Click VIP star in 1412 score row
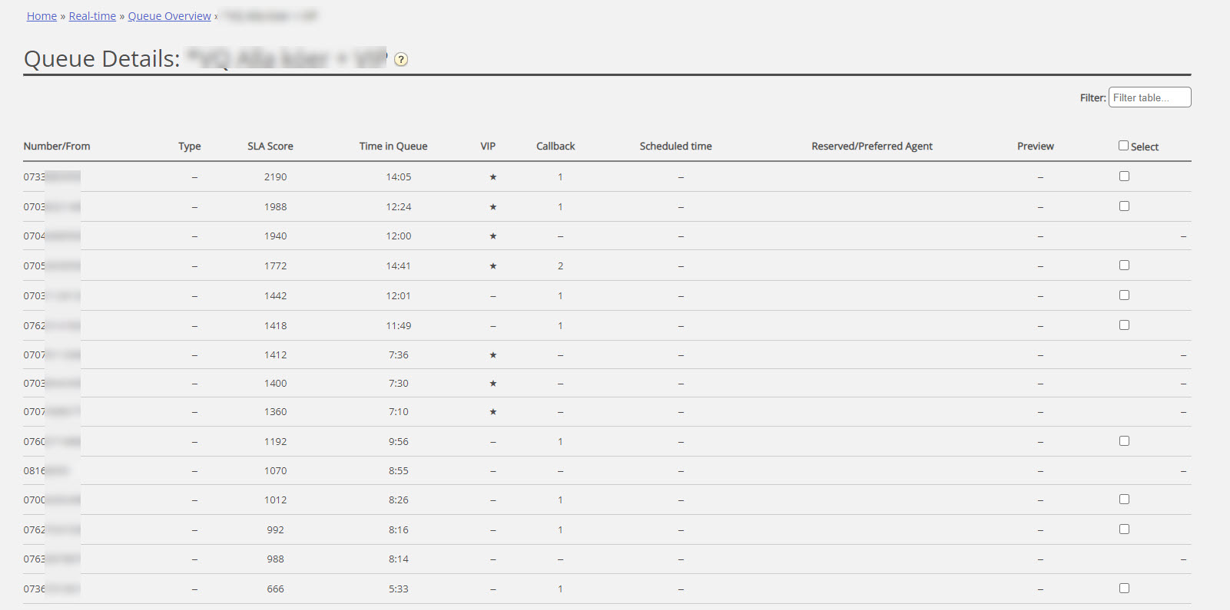This screenshot has width=1230, height=610. click(x=493, y=355)
